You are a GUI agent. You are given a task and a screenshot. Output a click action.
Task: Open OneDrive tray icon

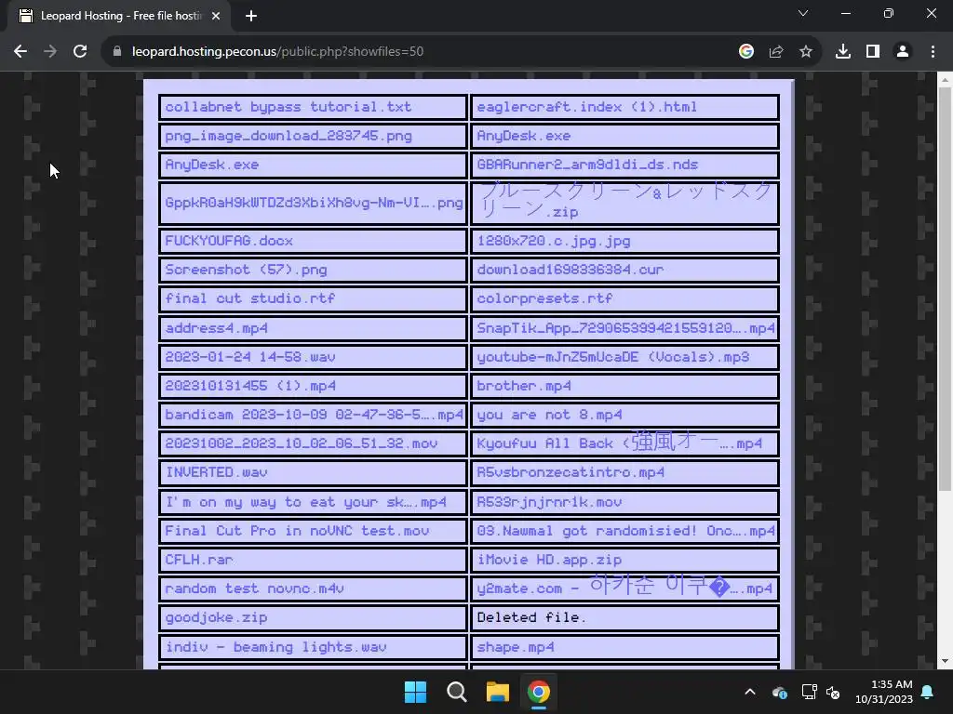coord(779,692)
